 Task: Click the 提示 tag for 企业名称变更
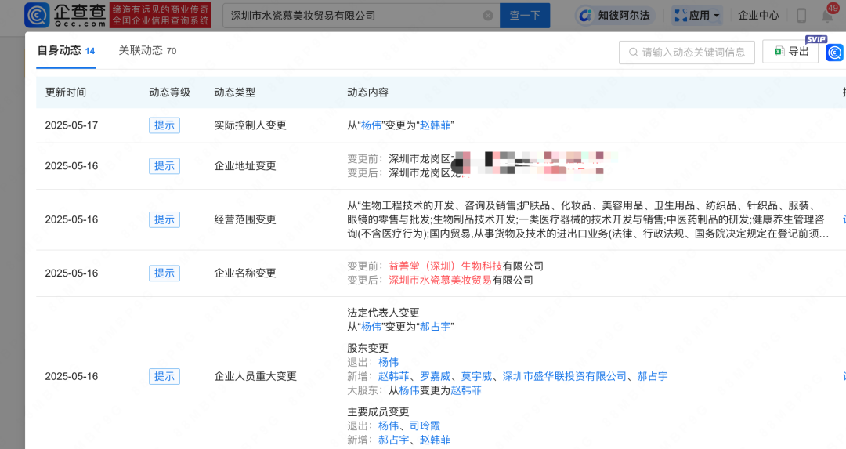pyautogui.click(x=164, y=273)
